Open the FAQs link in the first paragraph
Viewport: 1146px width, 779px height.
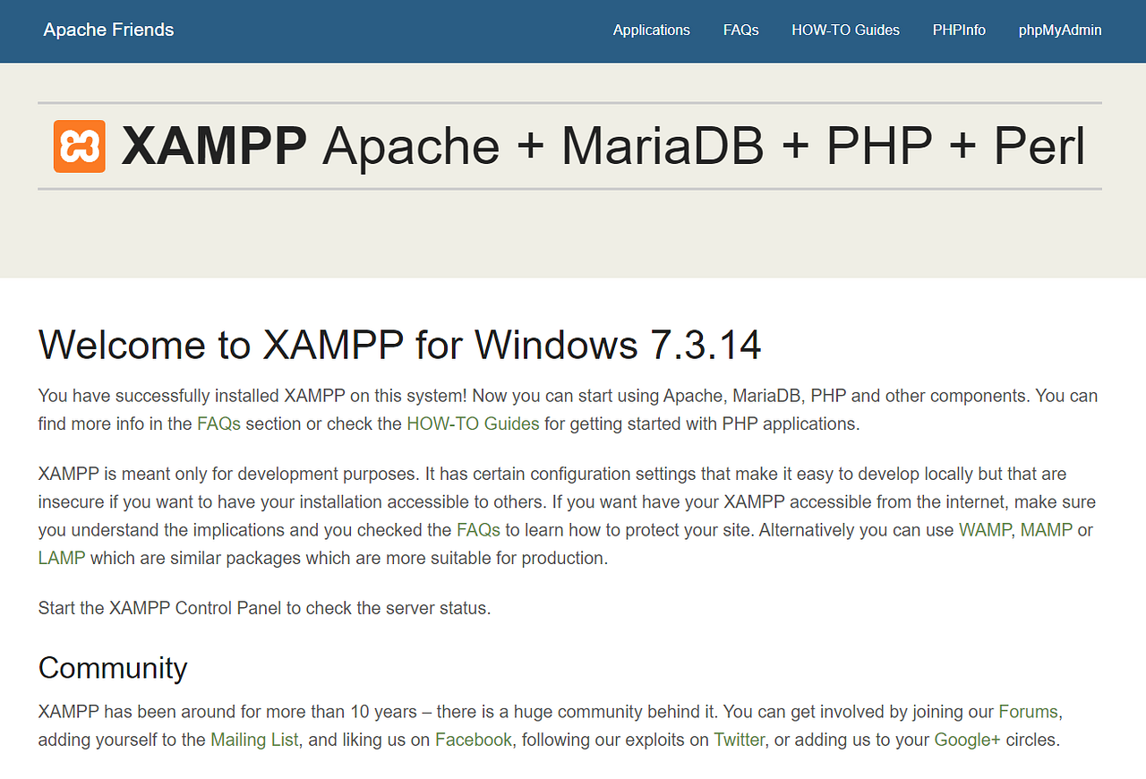[x=218, y=423]
